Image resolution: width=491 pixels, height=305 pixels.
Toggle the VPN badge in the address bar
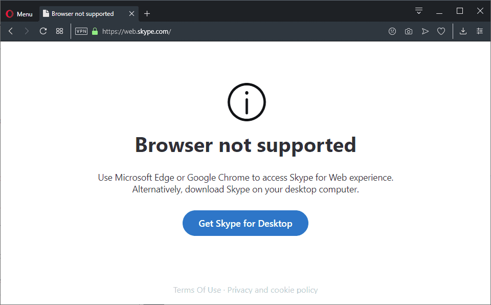81,31
